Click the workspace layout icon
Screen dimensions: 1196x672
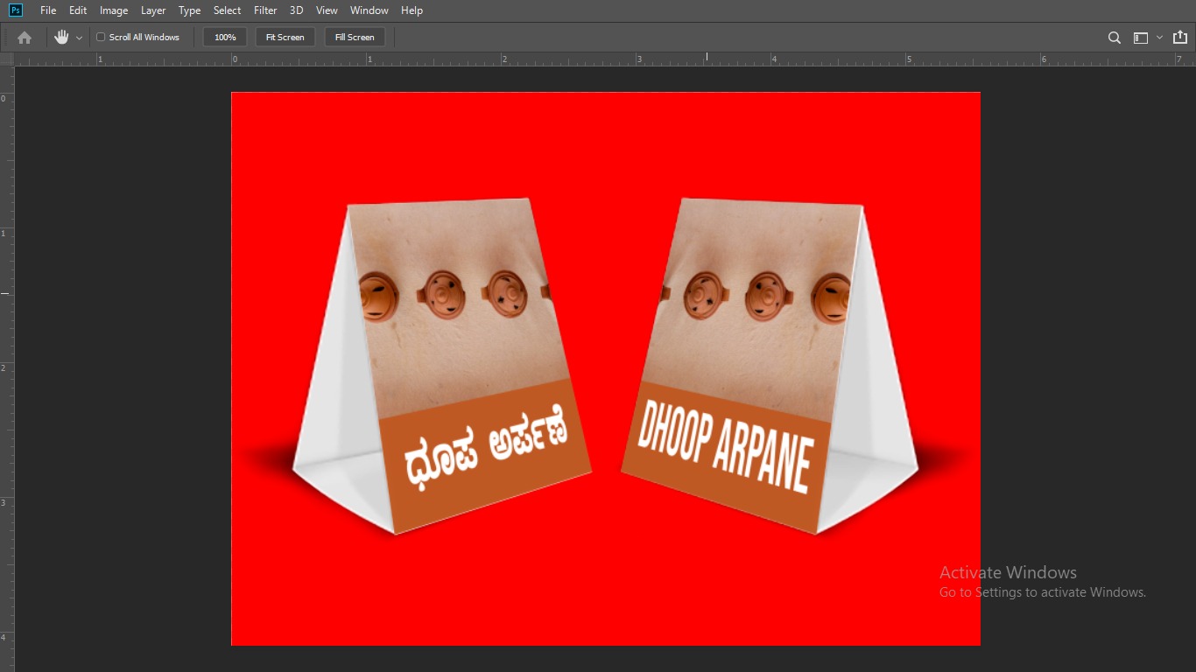point(1140,38)
